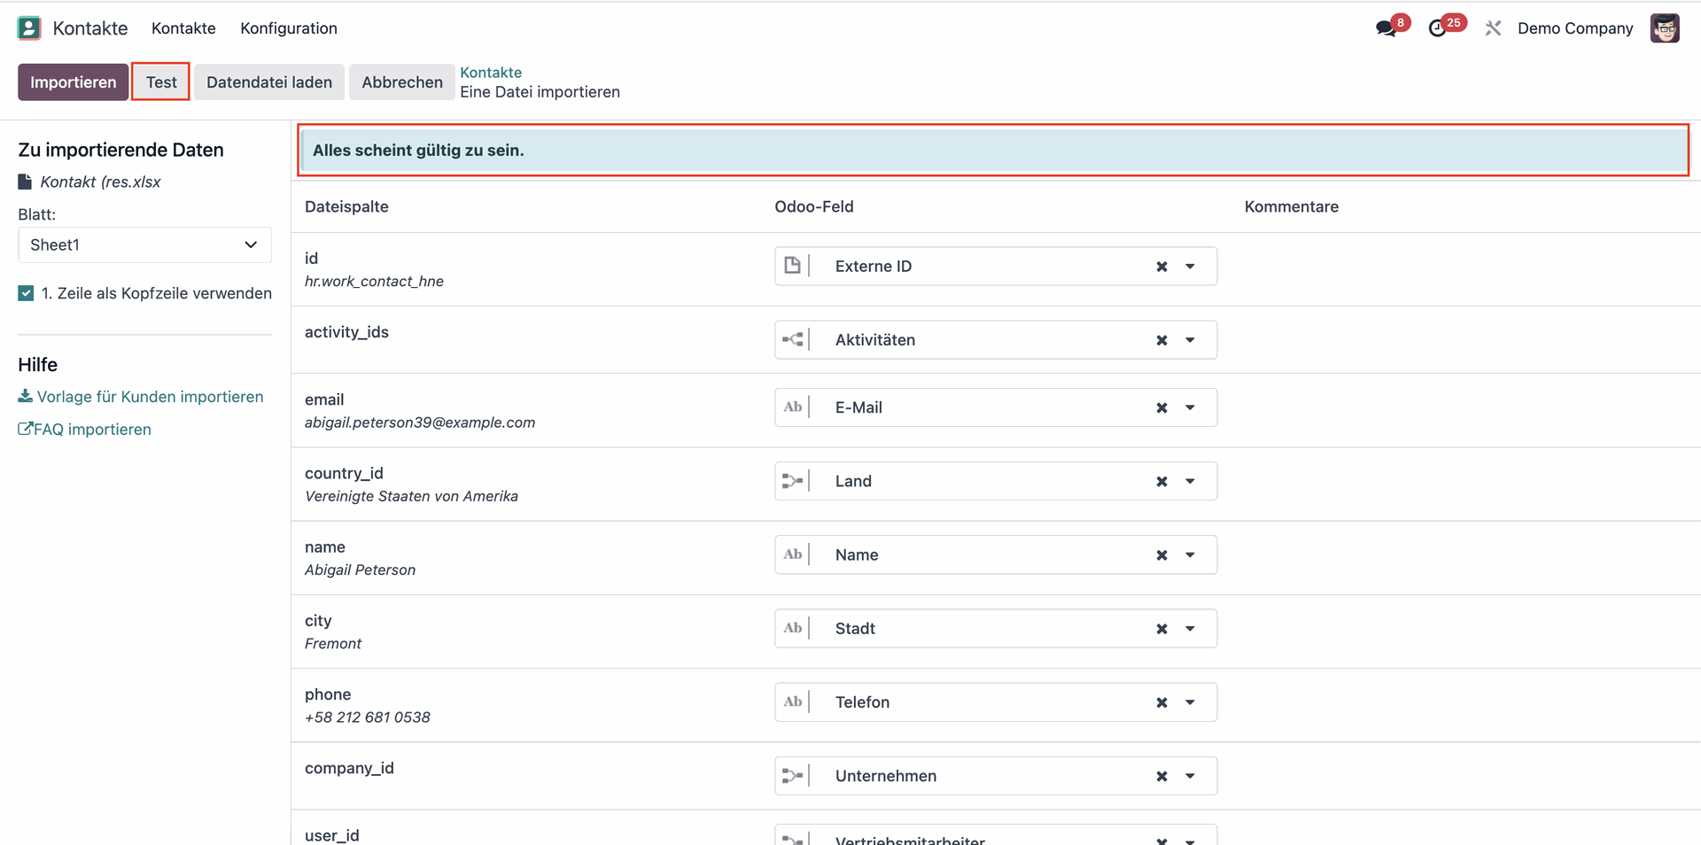
Task: Uncheck 1. Zeile als Kopfzeile verwenden
Action: [x=26, y=292]
